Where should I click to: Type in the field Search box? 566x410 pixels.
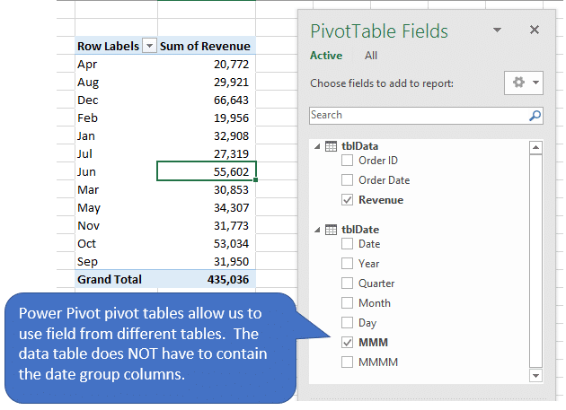[x=418, y=116]
